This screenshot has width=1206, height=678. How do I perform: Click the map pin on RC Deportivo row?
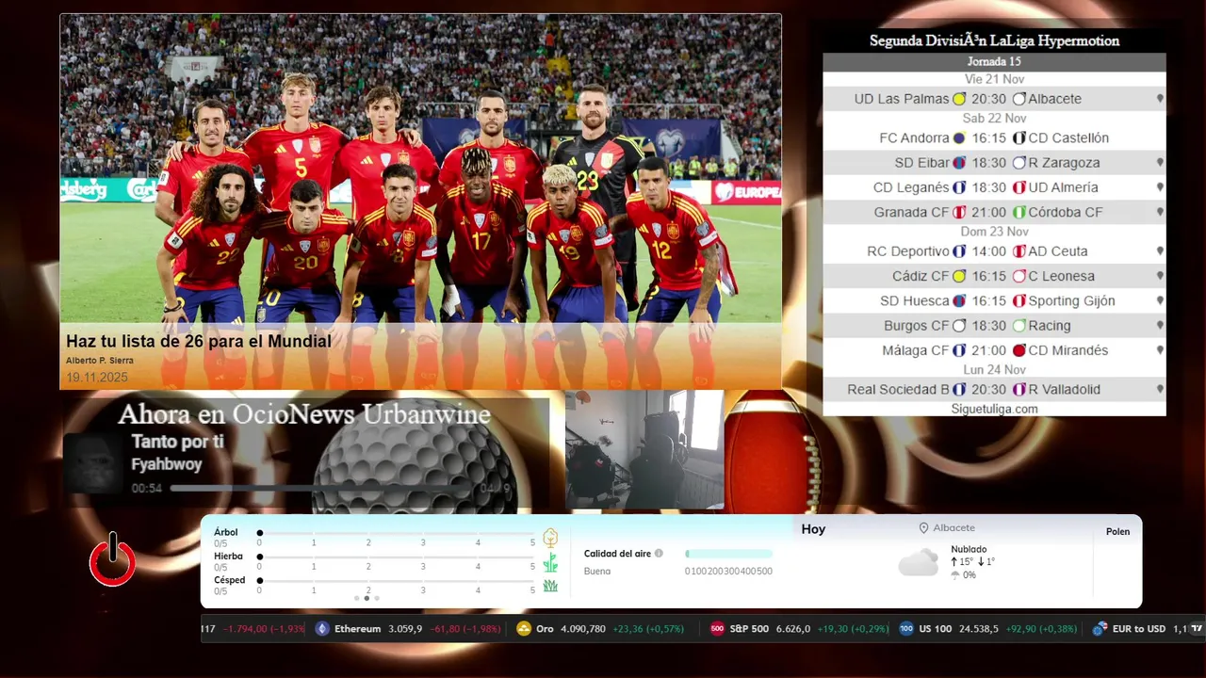(1160, 251)
